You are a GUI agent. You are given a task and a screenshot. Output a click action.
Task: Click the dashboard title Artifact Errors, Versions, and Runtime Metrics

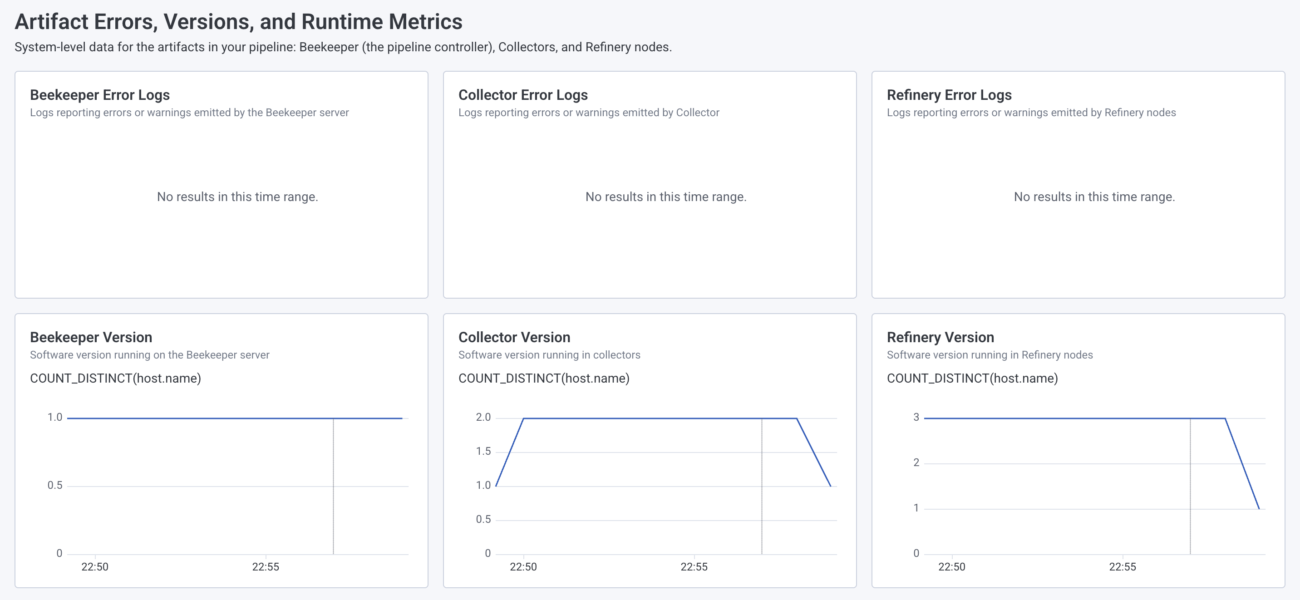coord(239,21)
